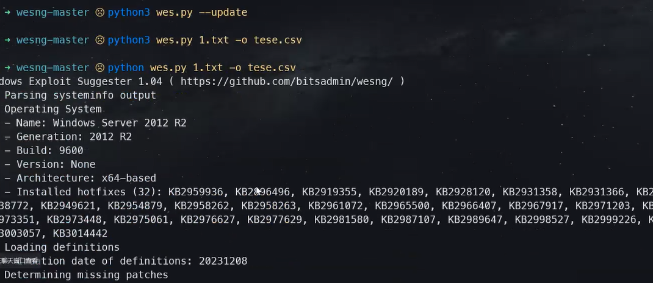Click the "Determining missing patches" line

pos(86,274)
